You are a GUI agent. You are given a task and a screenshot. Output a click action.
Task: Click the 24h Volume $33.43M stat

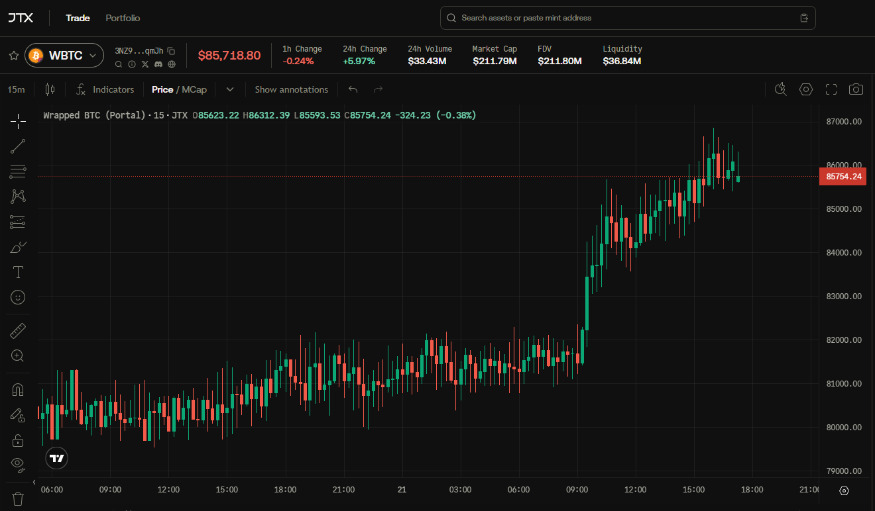point(430,56)
